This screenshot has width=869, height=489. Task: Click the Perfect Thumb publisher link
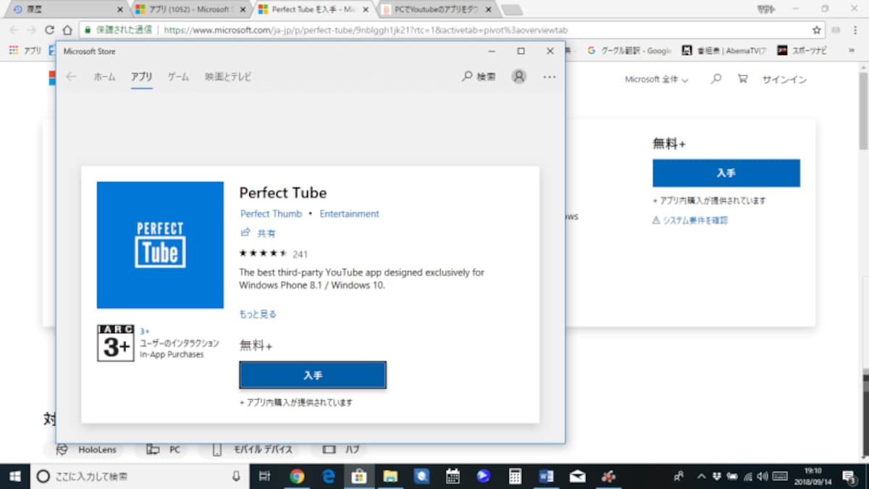click(x=271, y=214)
